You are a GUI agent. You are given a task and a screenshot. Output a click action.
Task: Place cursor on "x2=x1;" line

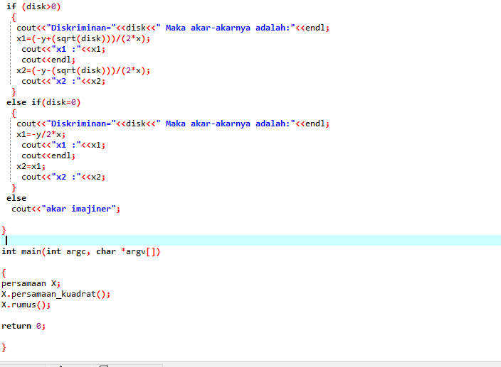[x=31, y=166]
